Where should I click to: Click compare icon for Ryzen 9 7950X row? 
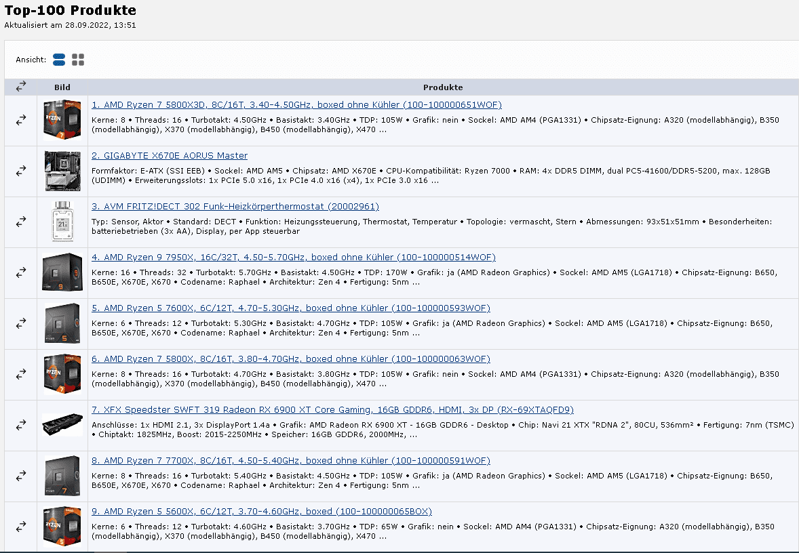21,273
